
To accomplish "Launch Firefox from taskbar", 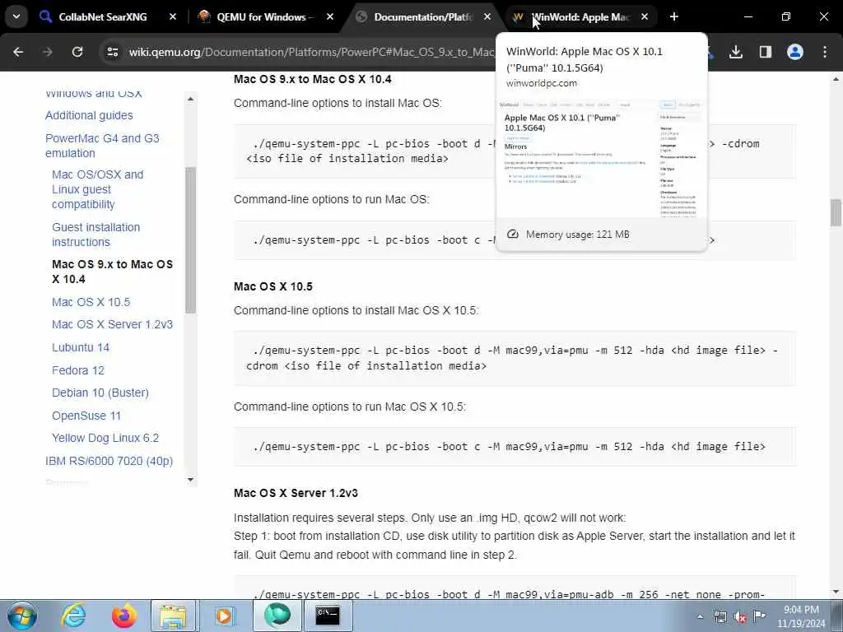I will (123, 616).
